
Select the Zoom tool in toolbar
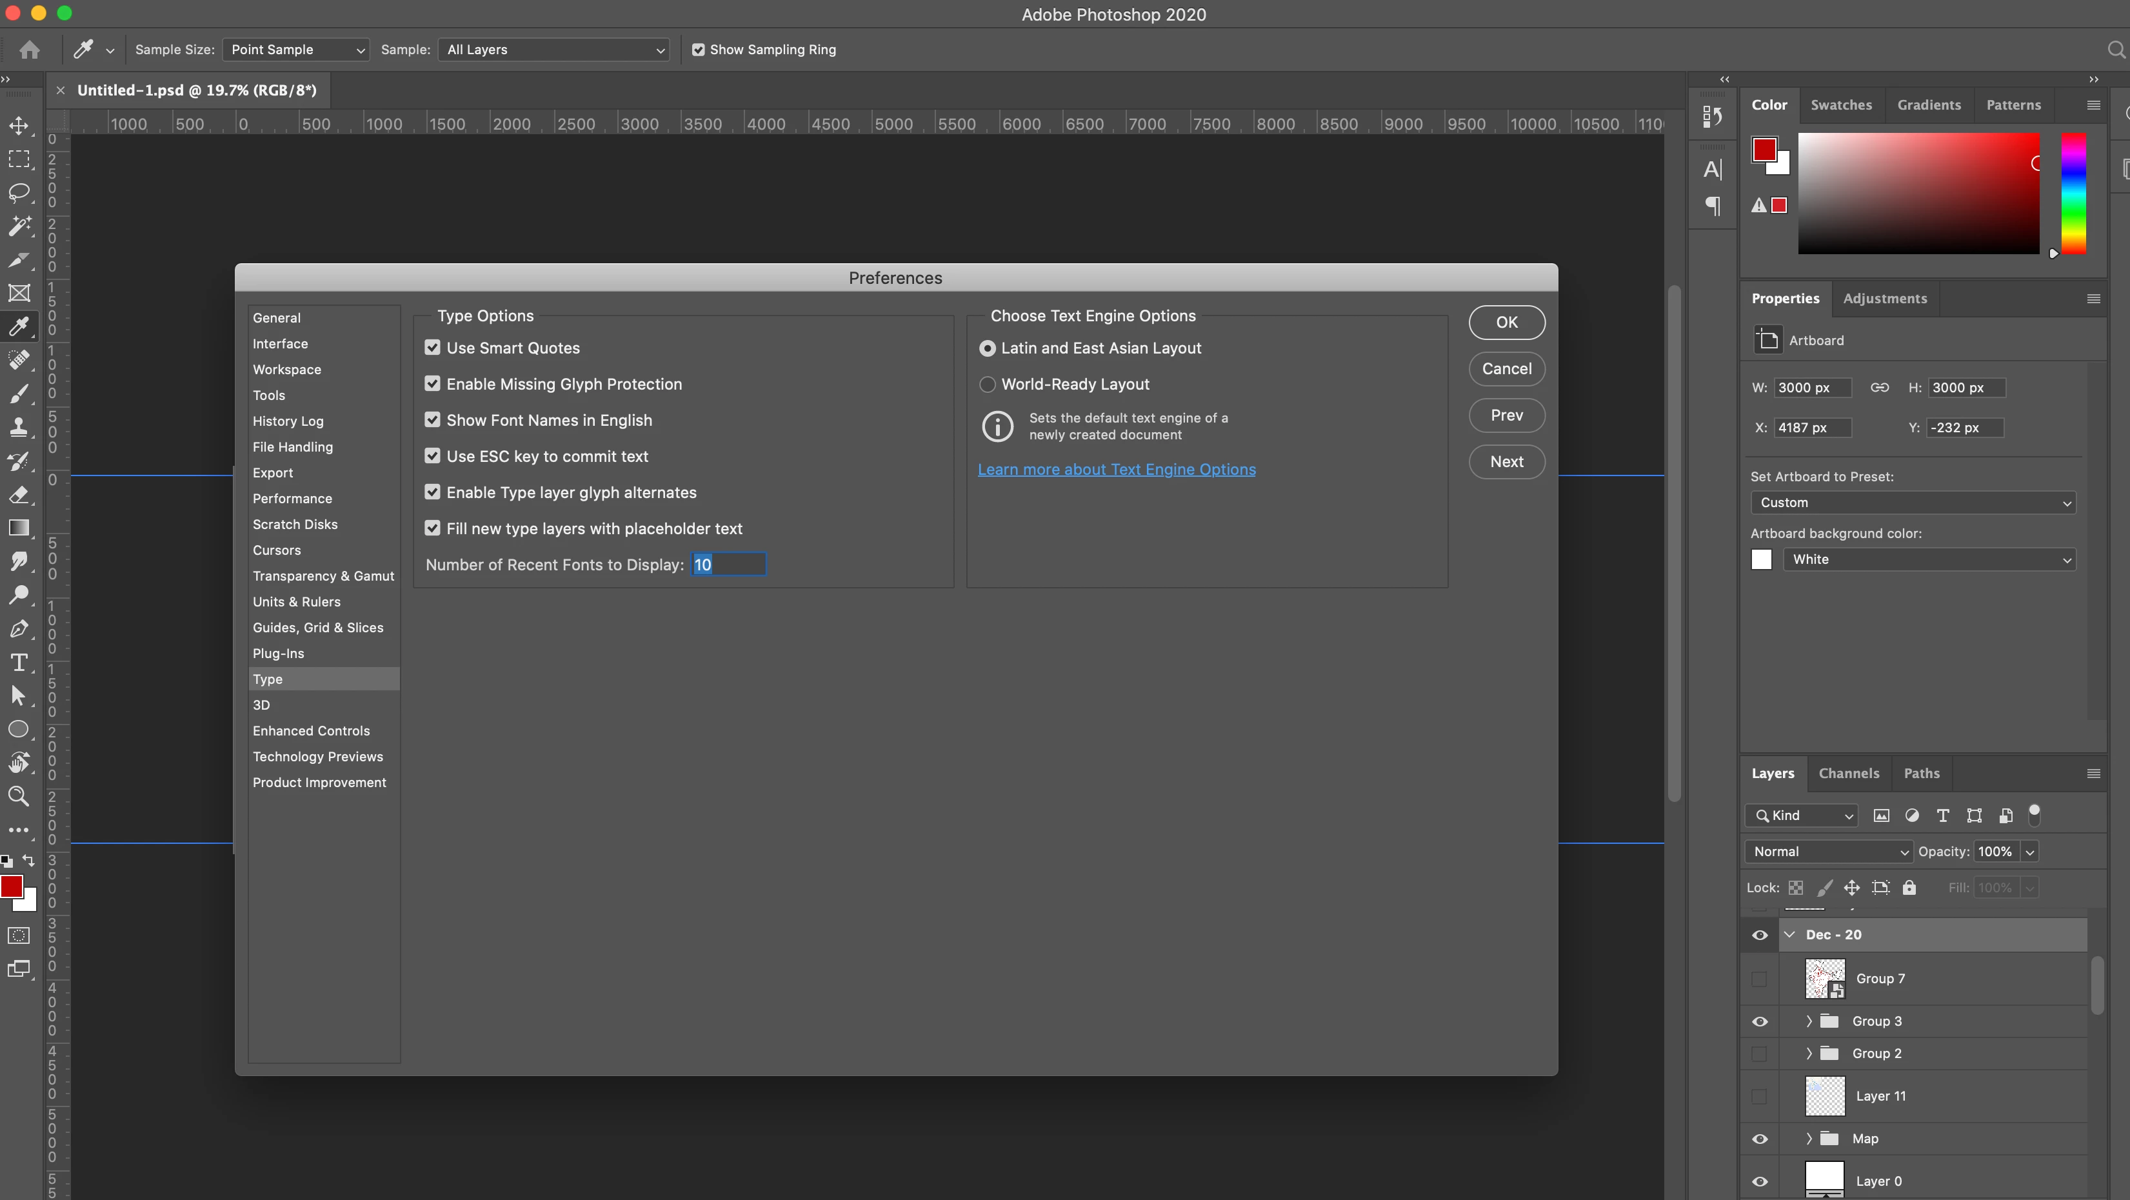click(18, 796)
